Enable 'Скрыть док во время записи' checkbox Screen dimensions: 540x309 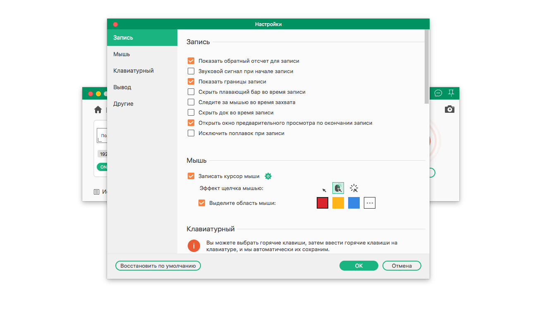[x=191, y=112]
